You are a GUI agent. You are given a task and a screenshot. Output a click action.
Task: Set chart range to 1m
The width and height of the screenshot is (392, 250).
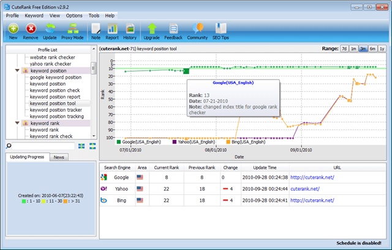point(353,49)
